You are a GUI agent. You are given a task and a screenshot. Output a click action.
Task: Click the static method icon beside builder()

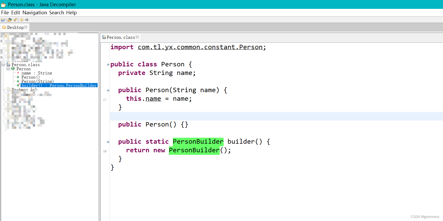[18, 85]
